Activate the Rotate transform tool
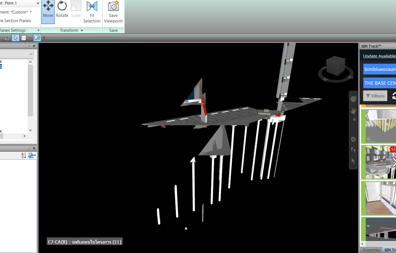 tap(62, 11)
